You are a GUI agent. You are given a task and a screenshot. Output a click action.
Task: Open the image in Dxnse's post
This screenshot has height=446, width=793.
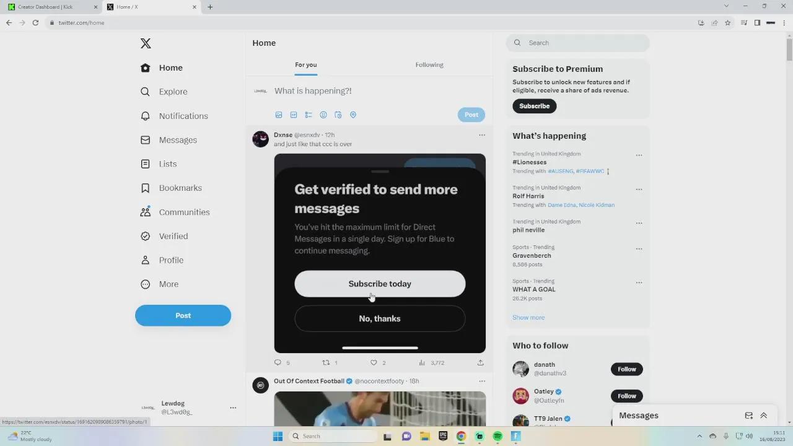380,253
